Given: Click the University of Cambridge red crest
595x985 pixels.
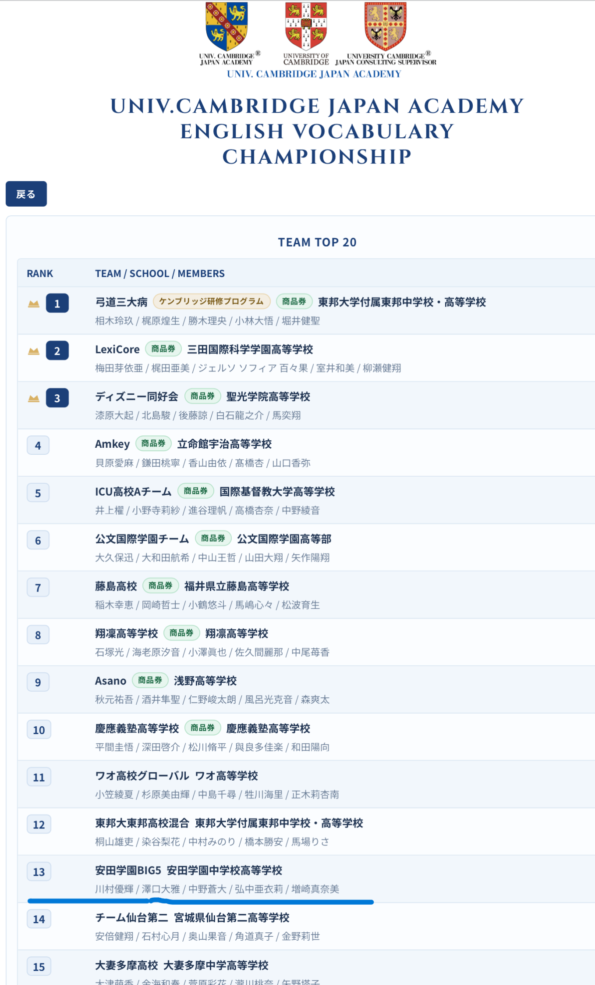Looking at the screenshot, I should tap(305, 26).
